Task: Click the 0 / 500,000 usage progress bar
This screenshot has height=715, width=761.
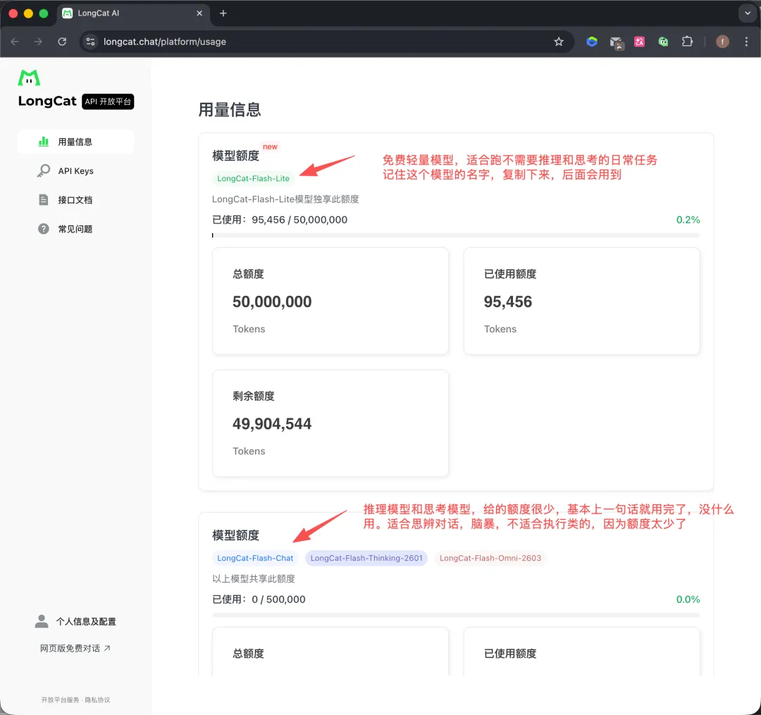Action: point(456,615)
